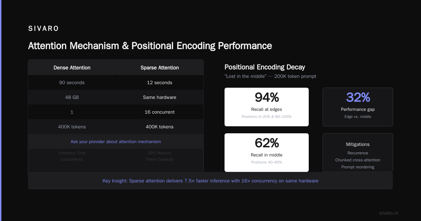421x221 pixels.
Task: Click the Positional Encoding Decay heading
Action: coord(265,67)
